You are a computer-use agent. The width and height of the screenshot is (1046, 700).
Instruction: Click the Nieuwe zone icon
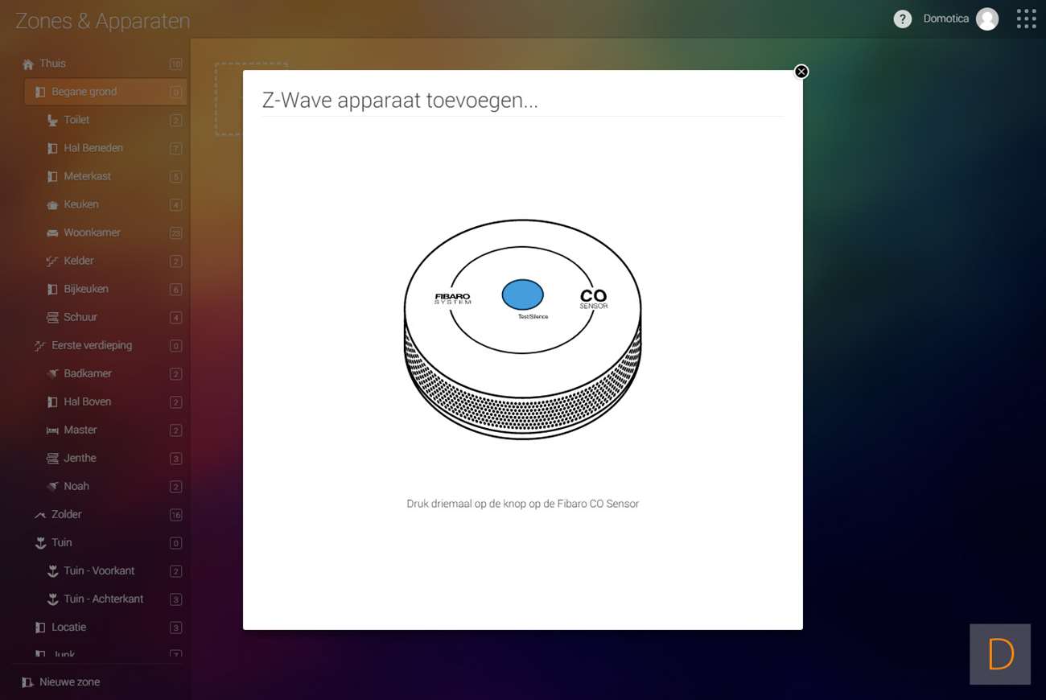coord(28,682)
